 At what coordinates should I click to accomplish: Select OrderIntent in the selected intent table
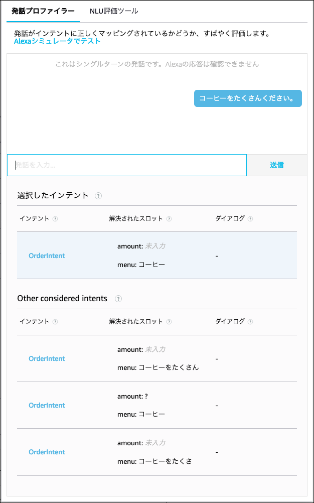coord(47,256)
